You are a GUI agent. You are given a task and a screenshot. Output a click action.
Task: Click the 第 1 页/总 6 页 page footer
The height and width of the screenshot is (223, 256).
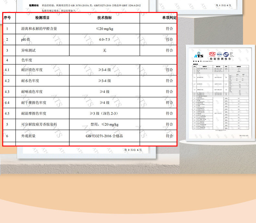tap(224, 6)
